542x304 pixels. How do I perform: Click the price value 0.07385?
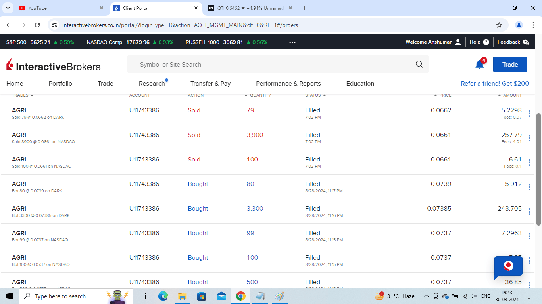tap(439, 209)
